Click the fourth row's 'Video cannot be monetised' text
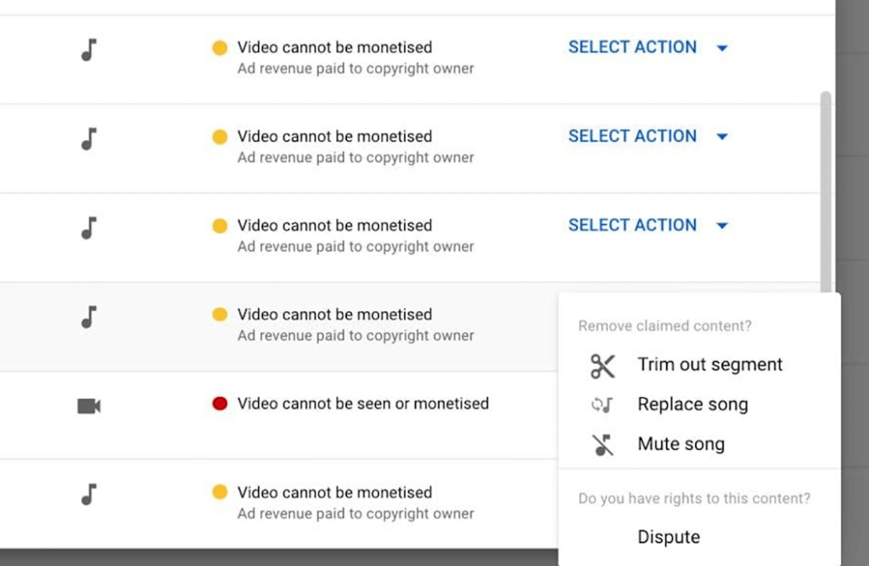The width and height of the screenshot is (869, 566). point(334,314)
